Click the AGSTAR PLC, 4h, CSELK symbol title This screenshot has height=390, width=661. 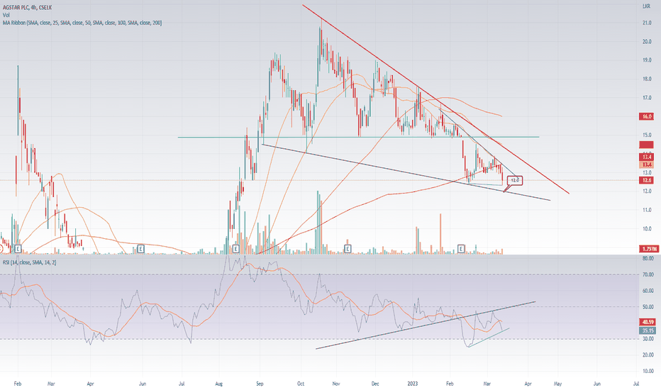(27, 8)
